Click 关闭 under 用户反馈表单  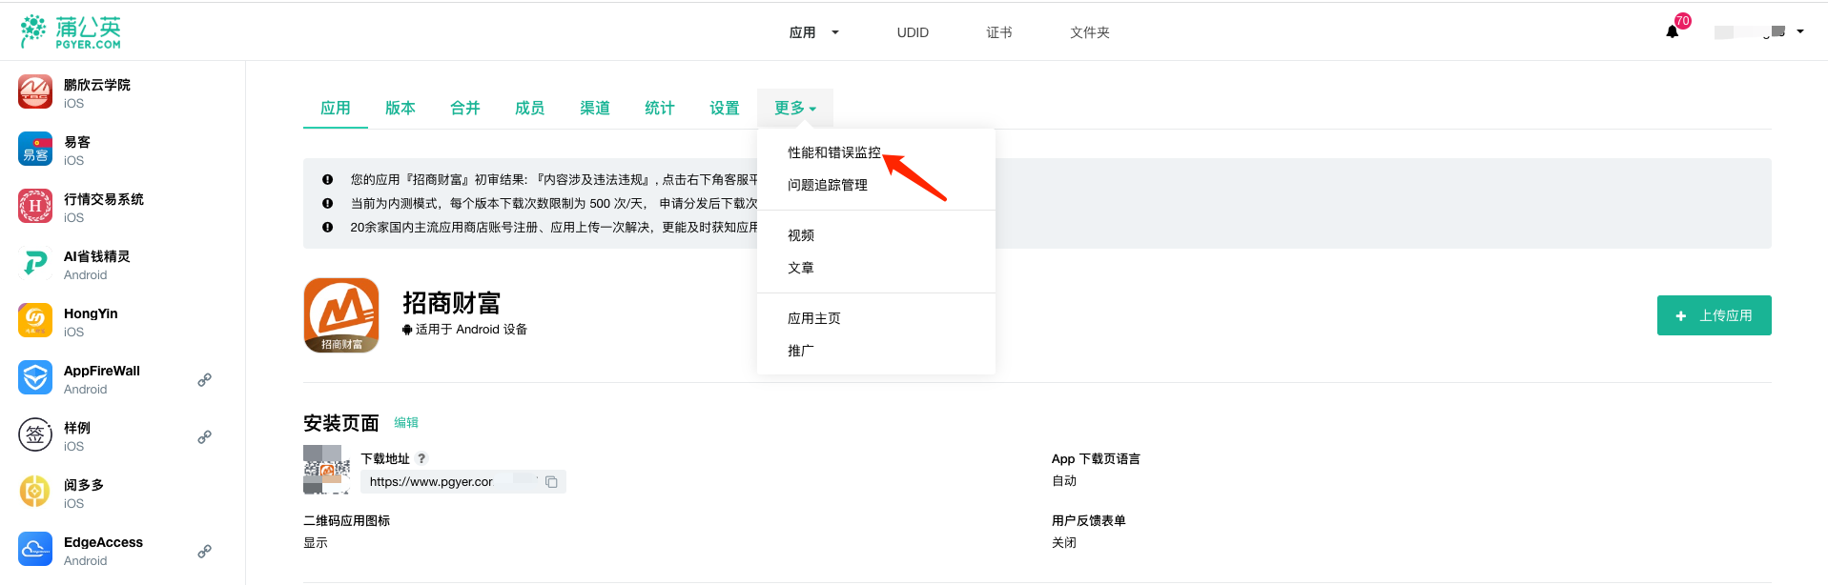pos(1064,543)
